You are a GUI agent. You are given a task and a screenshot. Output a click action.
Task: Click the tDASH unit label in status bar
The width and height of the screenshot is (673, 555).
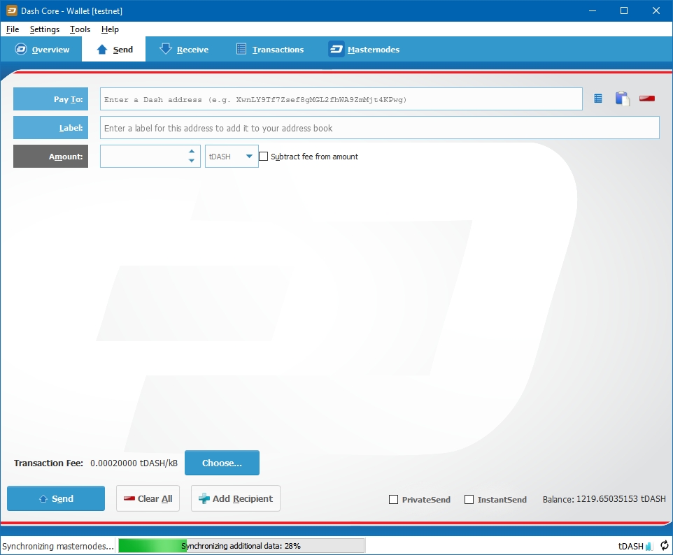click(630, 546)
